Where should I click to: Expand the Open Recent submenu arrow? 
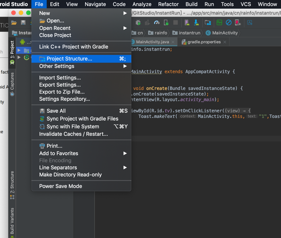coord(125,28)
